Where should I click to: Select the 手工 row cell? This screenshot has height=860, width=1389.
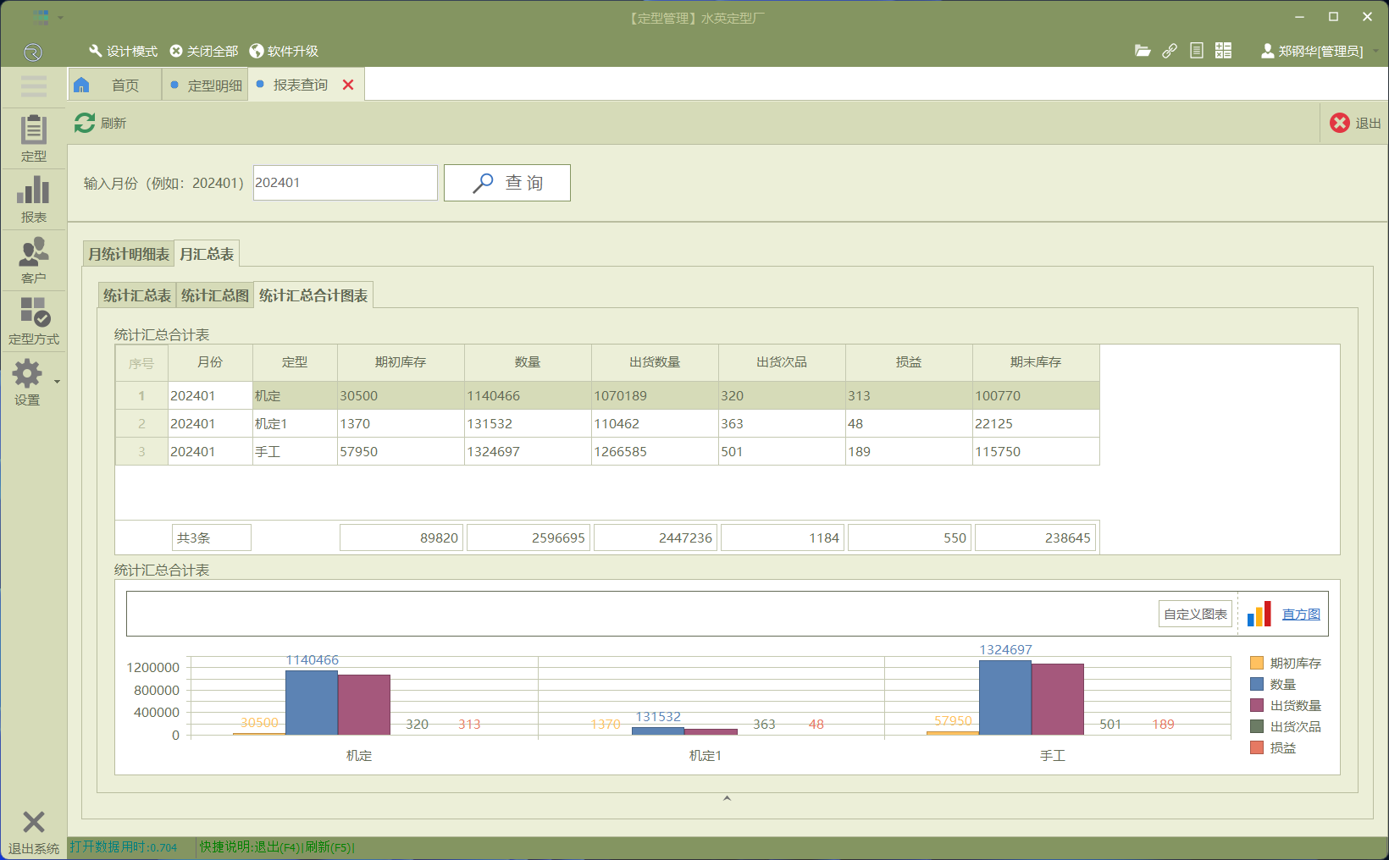295,451
